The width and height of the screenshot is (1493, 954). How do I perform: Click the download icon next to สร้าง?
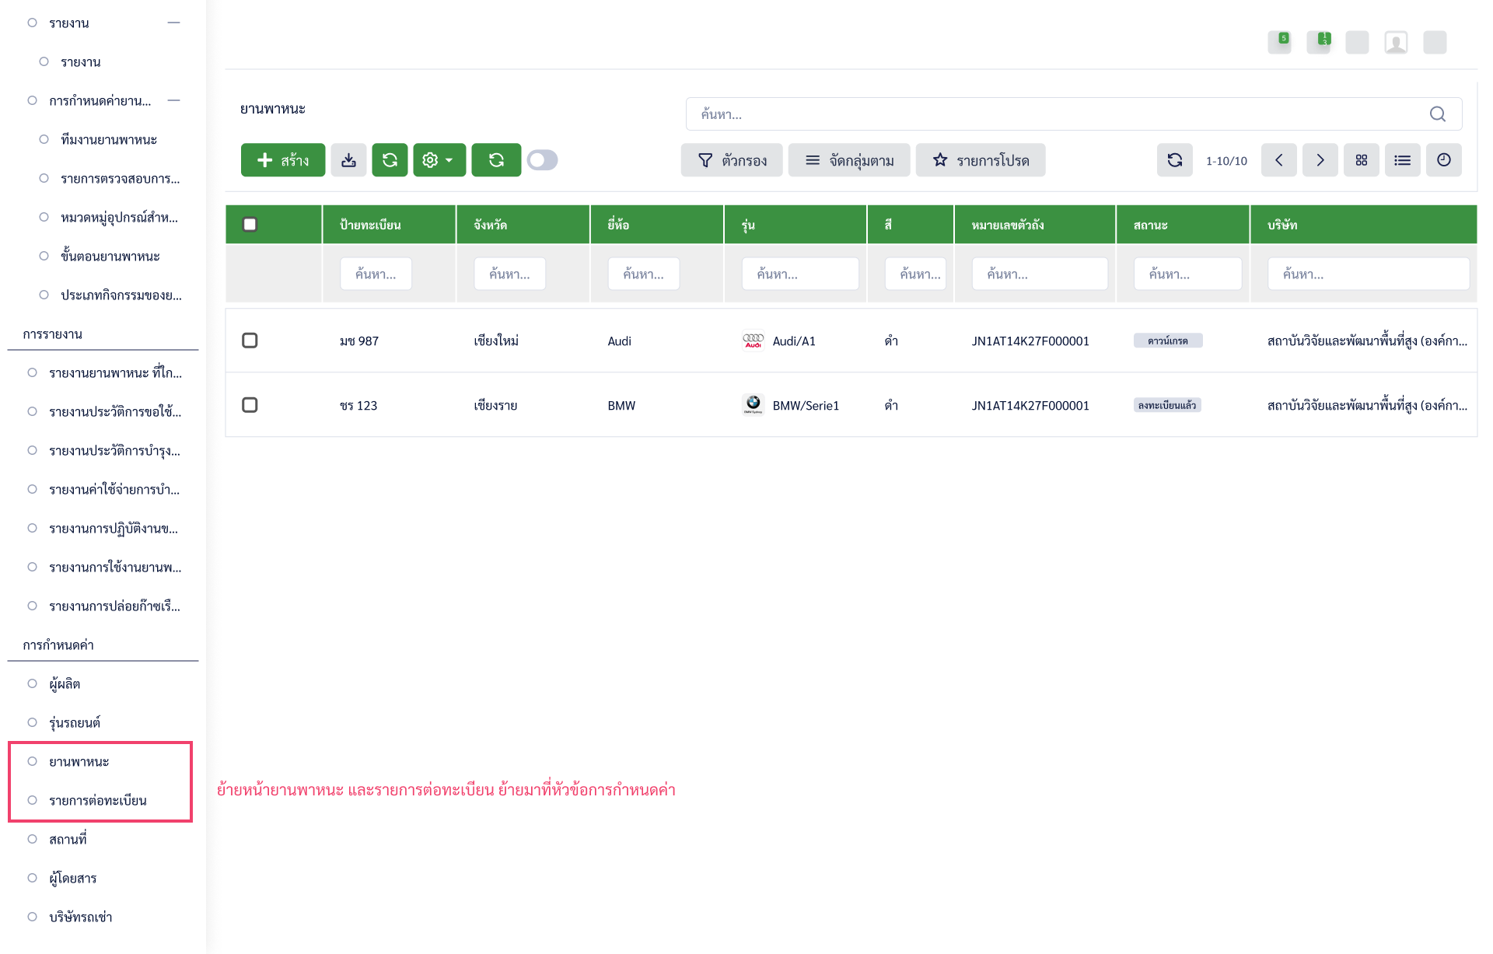click(x=348, y=160)
